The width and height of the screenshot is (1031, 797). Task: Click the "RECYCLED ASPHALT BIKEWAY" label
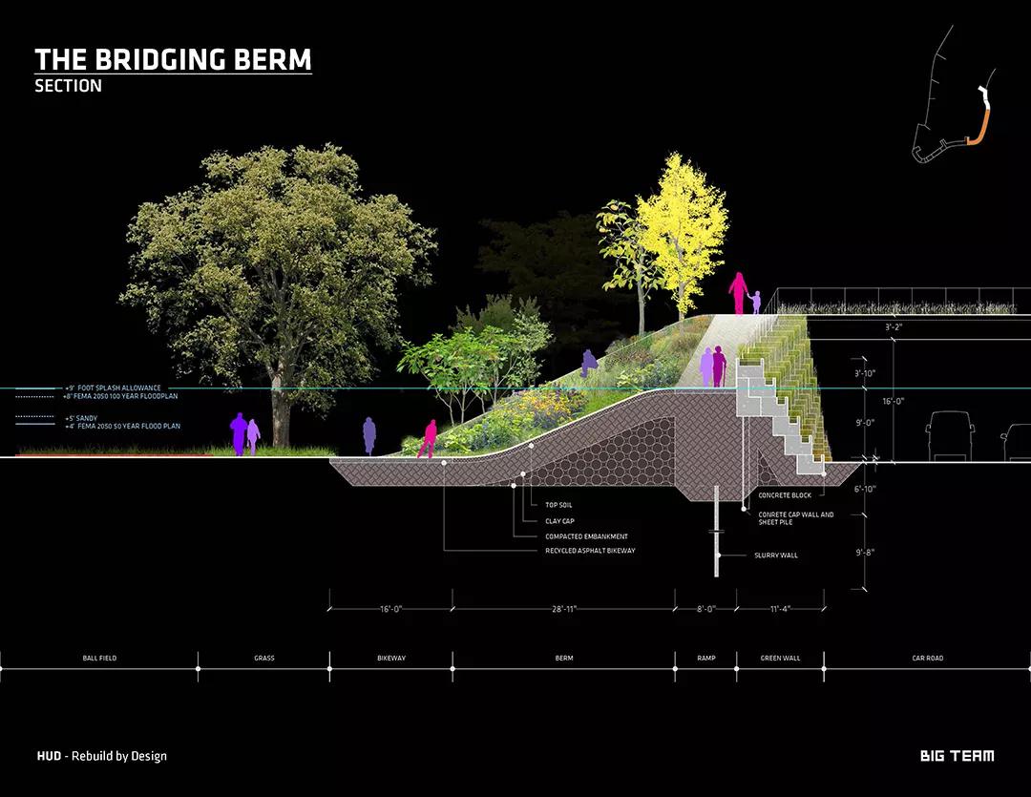coord(590,551)
